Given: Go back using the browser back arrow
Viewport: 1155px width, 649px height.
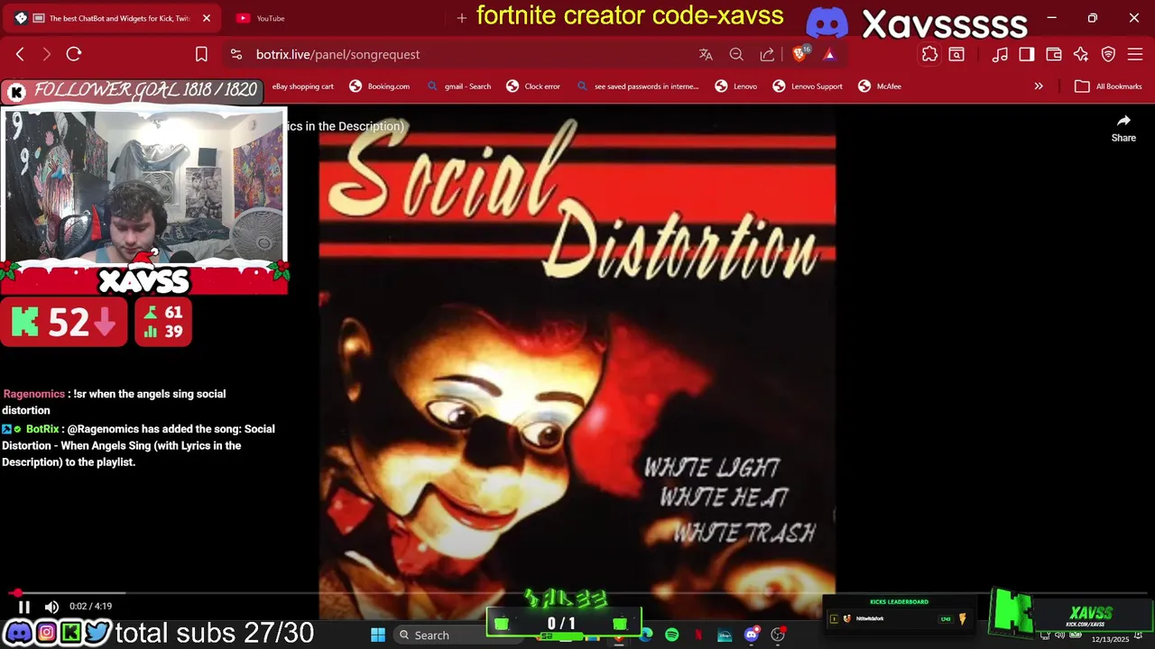Looking at the screenshot, I should pyautogui.click(x=20, y=54).
